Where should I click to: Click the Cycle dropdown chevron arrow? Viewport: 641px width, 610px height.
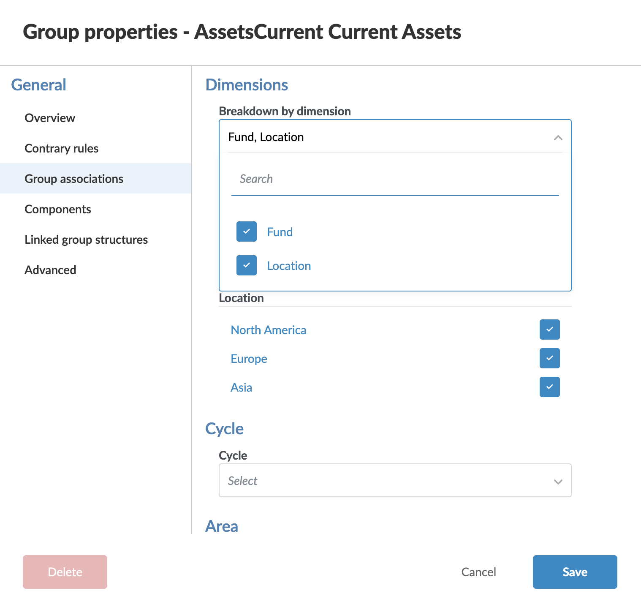coord(558,482)
